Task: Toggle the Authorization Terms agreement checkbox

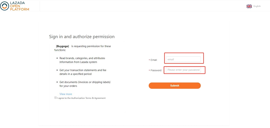Action: tap(56, 98)
